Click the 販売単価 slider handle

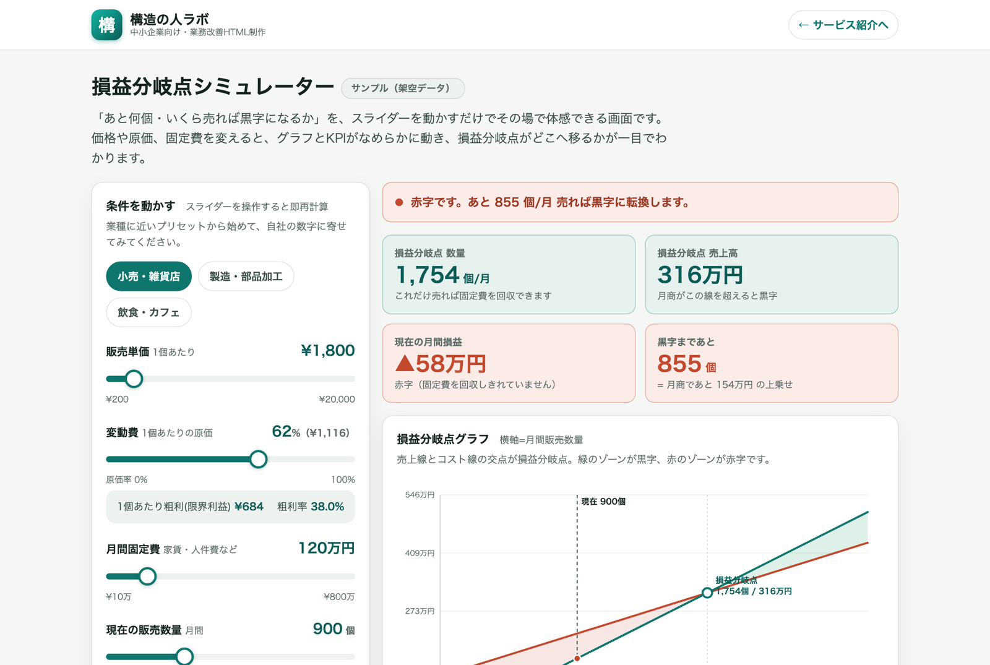tap(134, 379)
